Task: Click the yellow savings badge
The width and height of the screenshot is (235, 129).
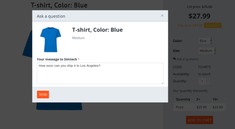Action: 213,25
